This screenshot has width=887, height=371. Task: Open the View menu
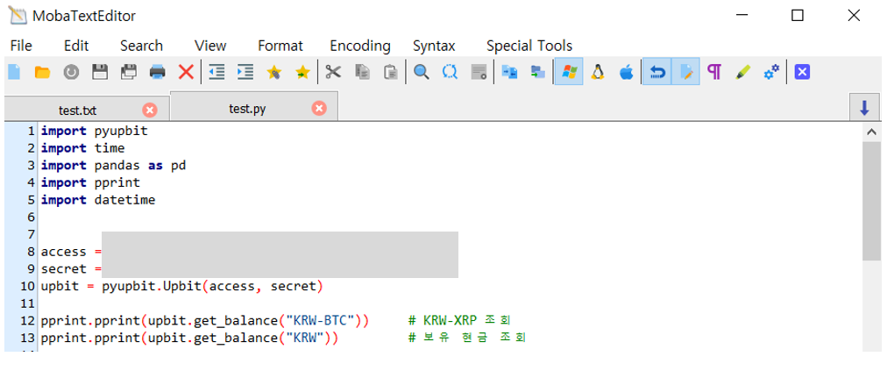210,46
